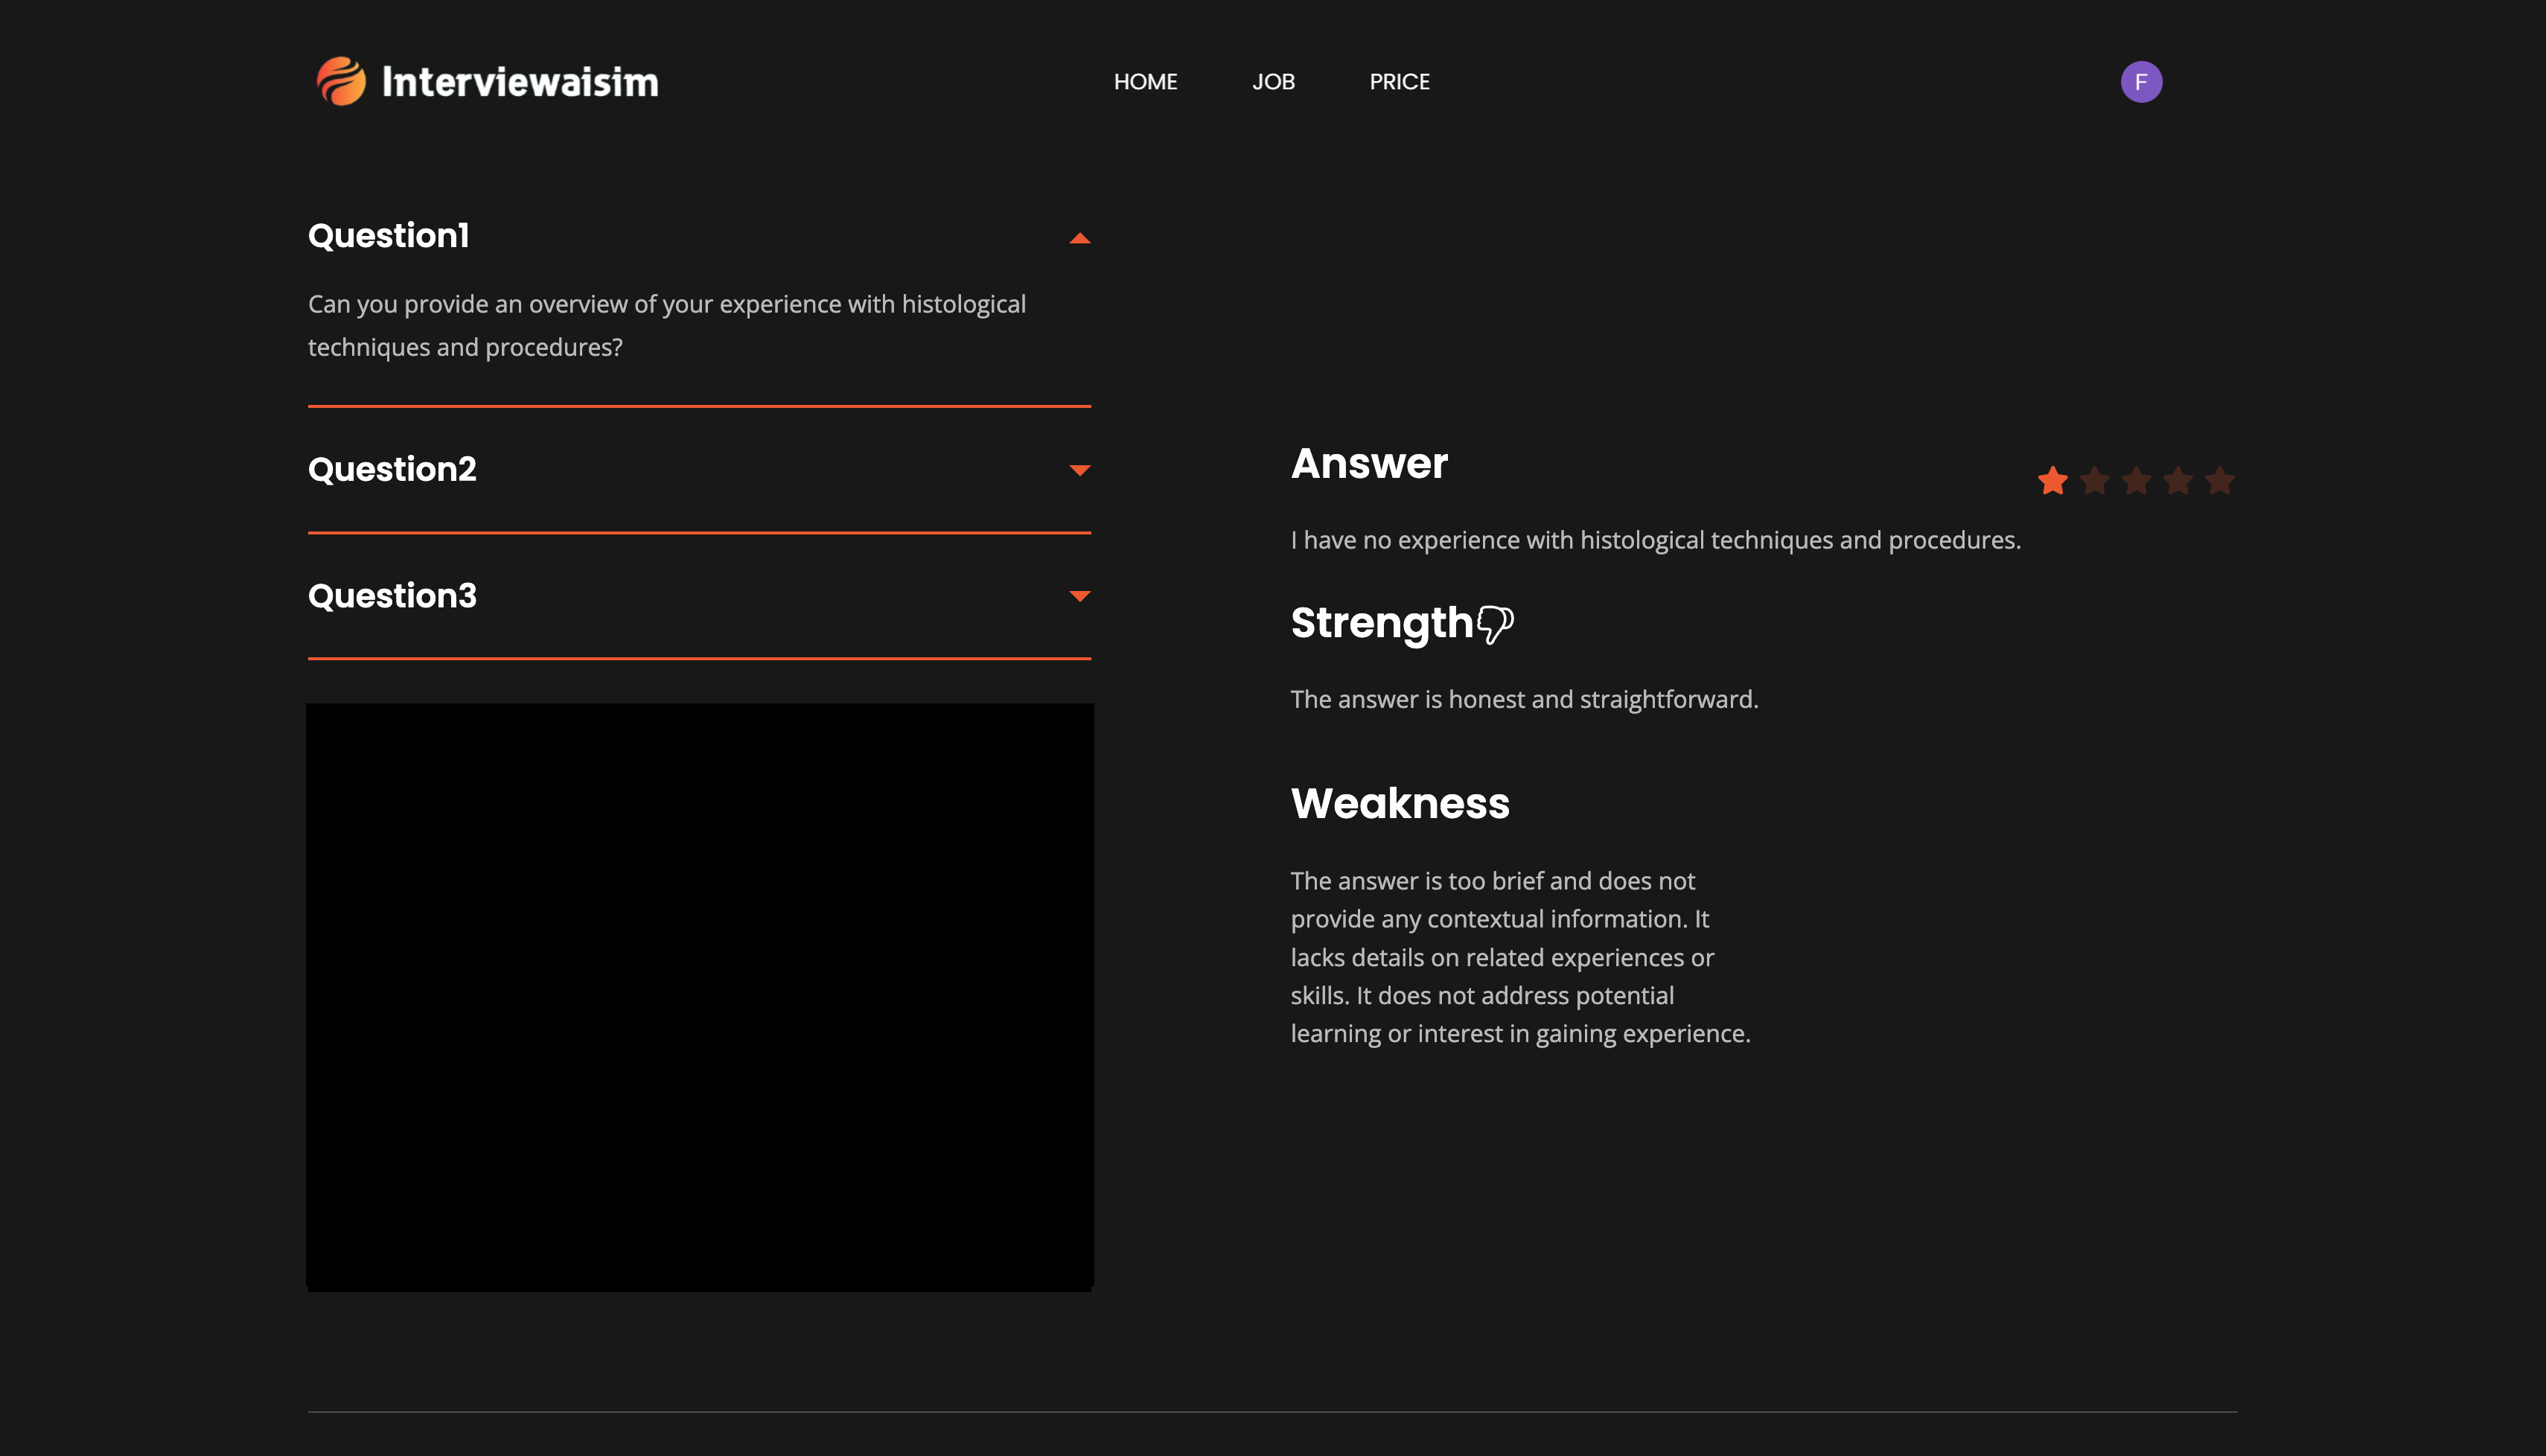Expand Question3 with its down arrow
The image size is (2546, 1456).
tap(1079, 596)
